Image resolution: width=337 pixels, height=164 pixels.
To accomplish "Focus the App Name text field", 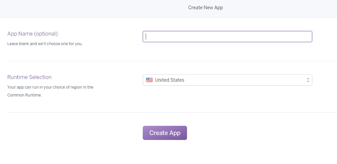I will coord(227,37).
